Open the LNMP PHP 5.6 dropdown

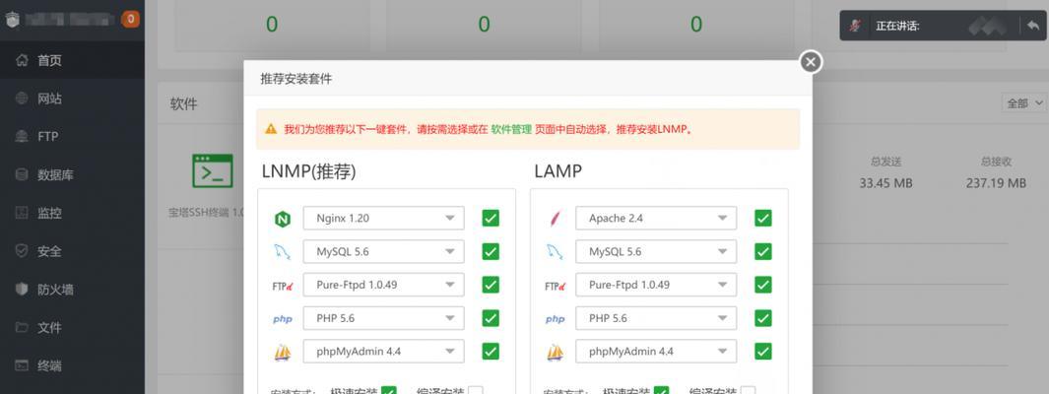click(383, 318)
